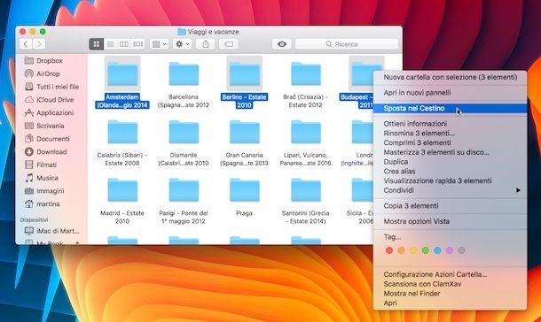
Task: Select the Diamante folder
Action: coord(184,132)
